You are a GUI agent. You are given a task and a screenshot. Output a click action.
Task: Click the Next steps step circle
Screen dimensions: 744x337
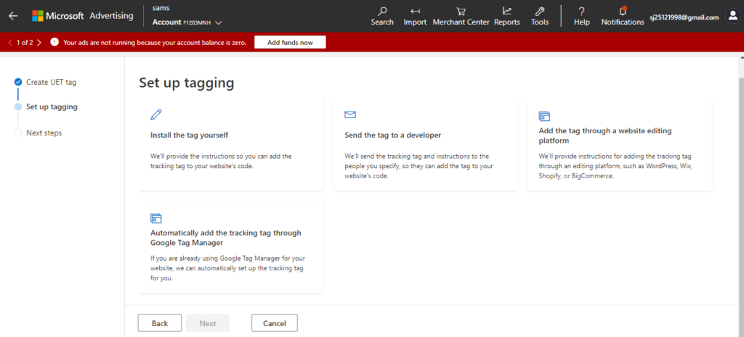[18, 133]
